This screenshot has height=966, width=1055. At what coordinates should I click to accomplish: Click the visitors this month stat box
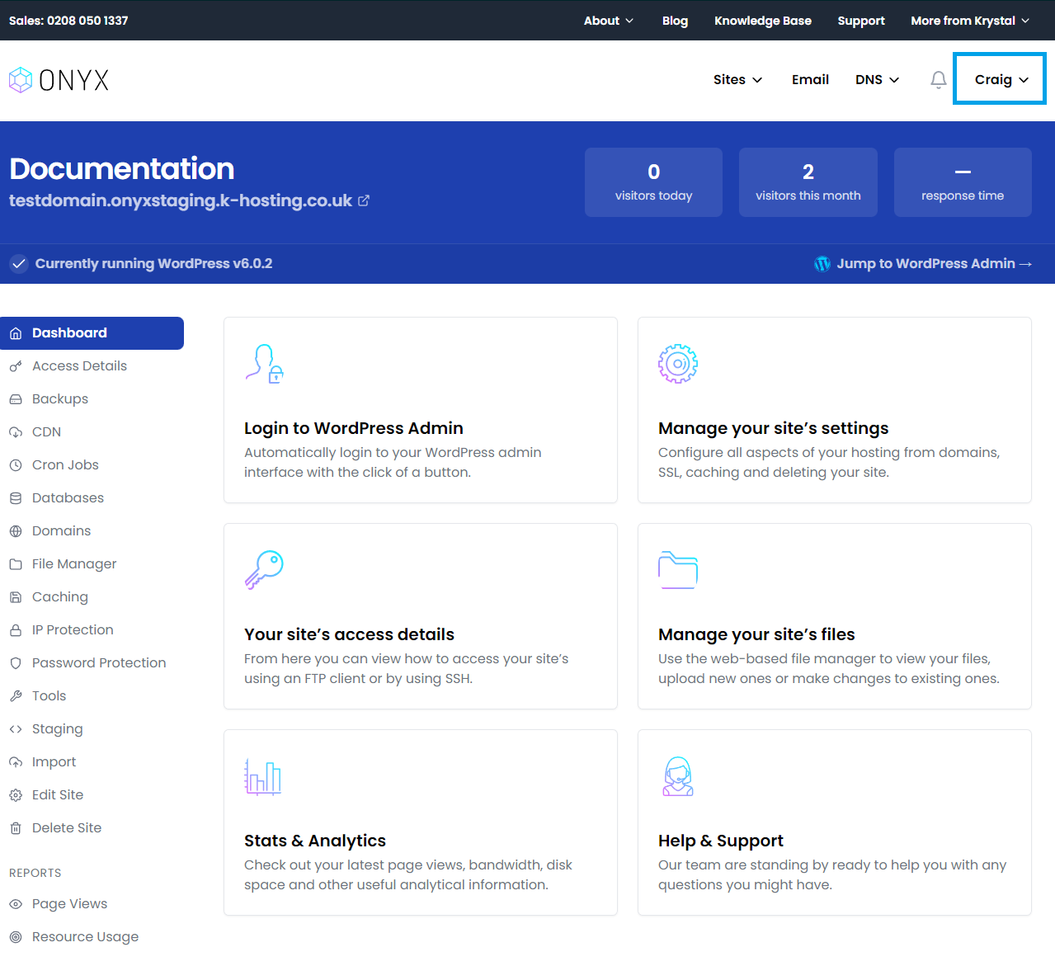[x=808, y=182]
